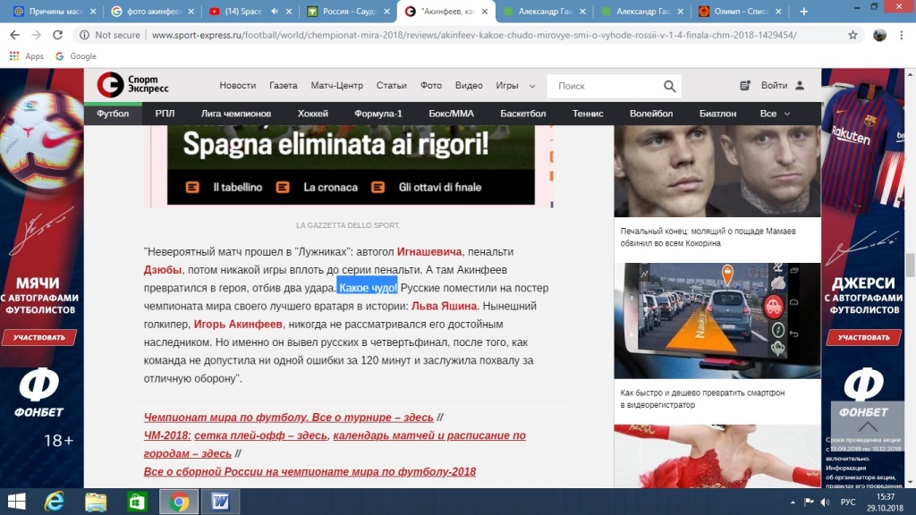Open Лига чемпионов category
916x515 pixels.
pyautogui.click(x=236, y=114)
